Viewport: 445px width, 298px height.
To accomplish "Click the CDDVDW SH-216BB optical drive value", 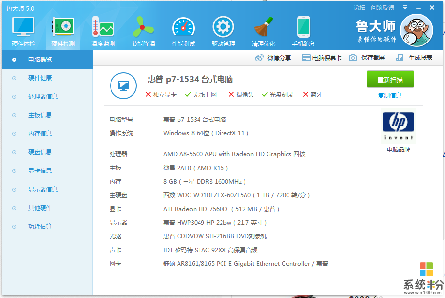I will pos(215,236).
